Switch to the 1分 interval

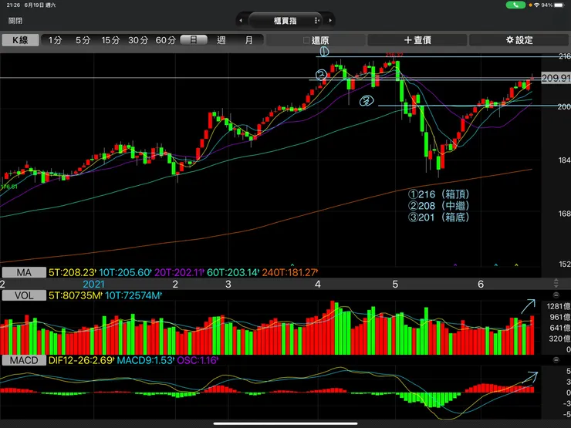[x=55, y=40]
